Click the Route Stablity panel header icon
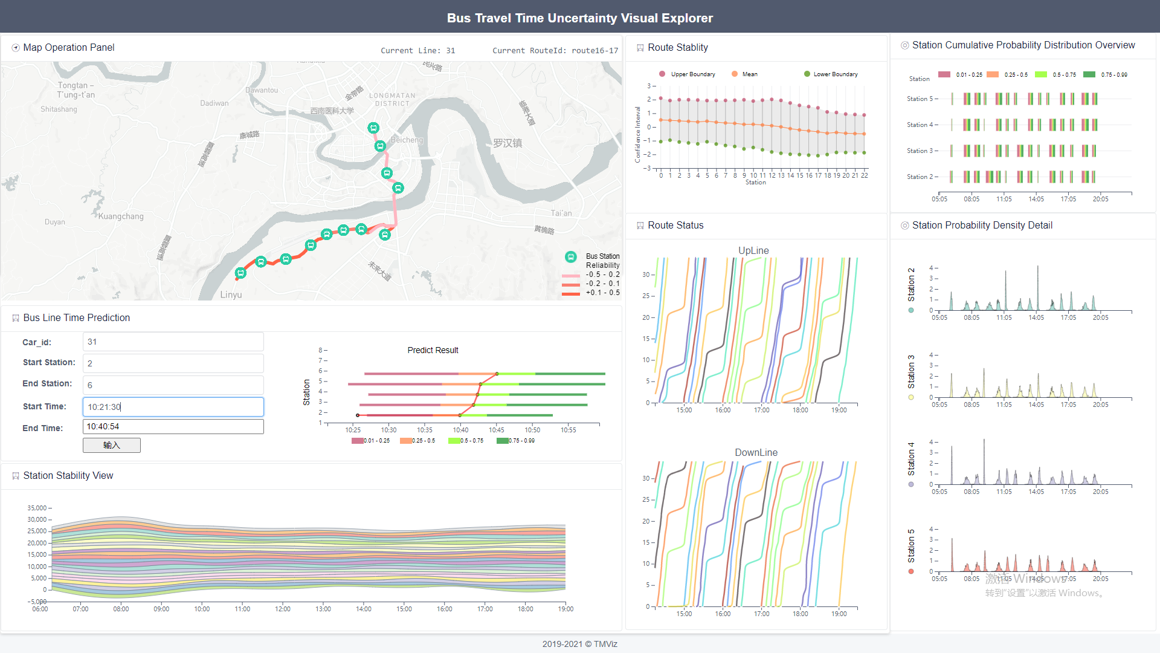This screenshot has height=653, width=1160. point(640,48)
